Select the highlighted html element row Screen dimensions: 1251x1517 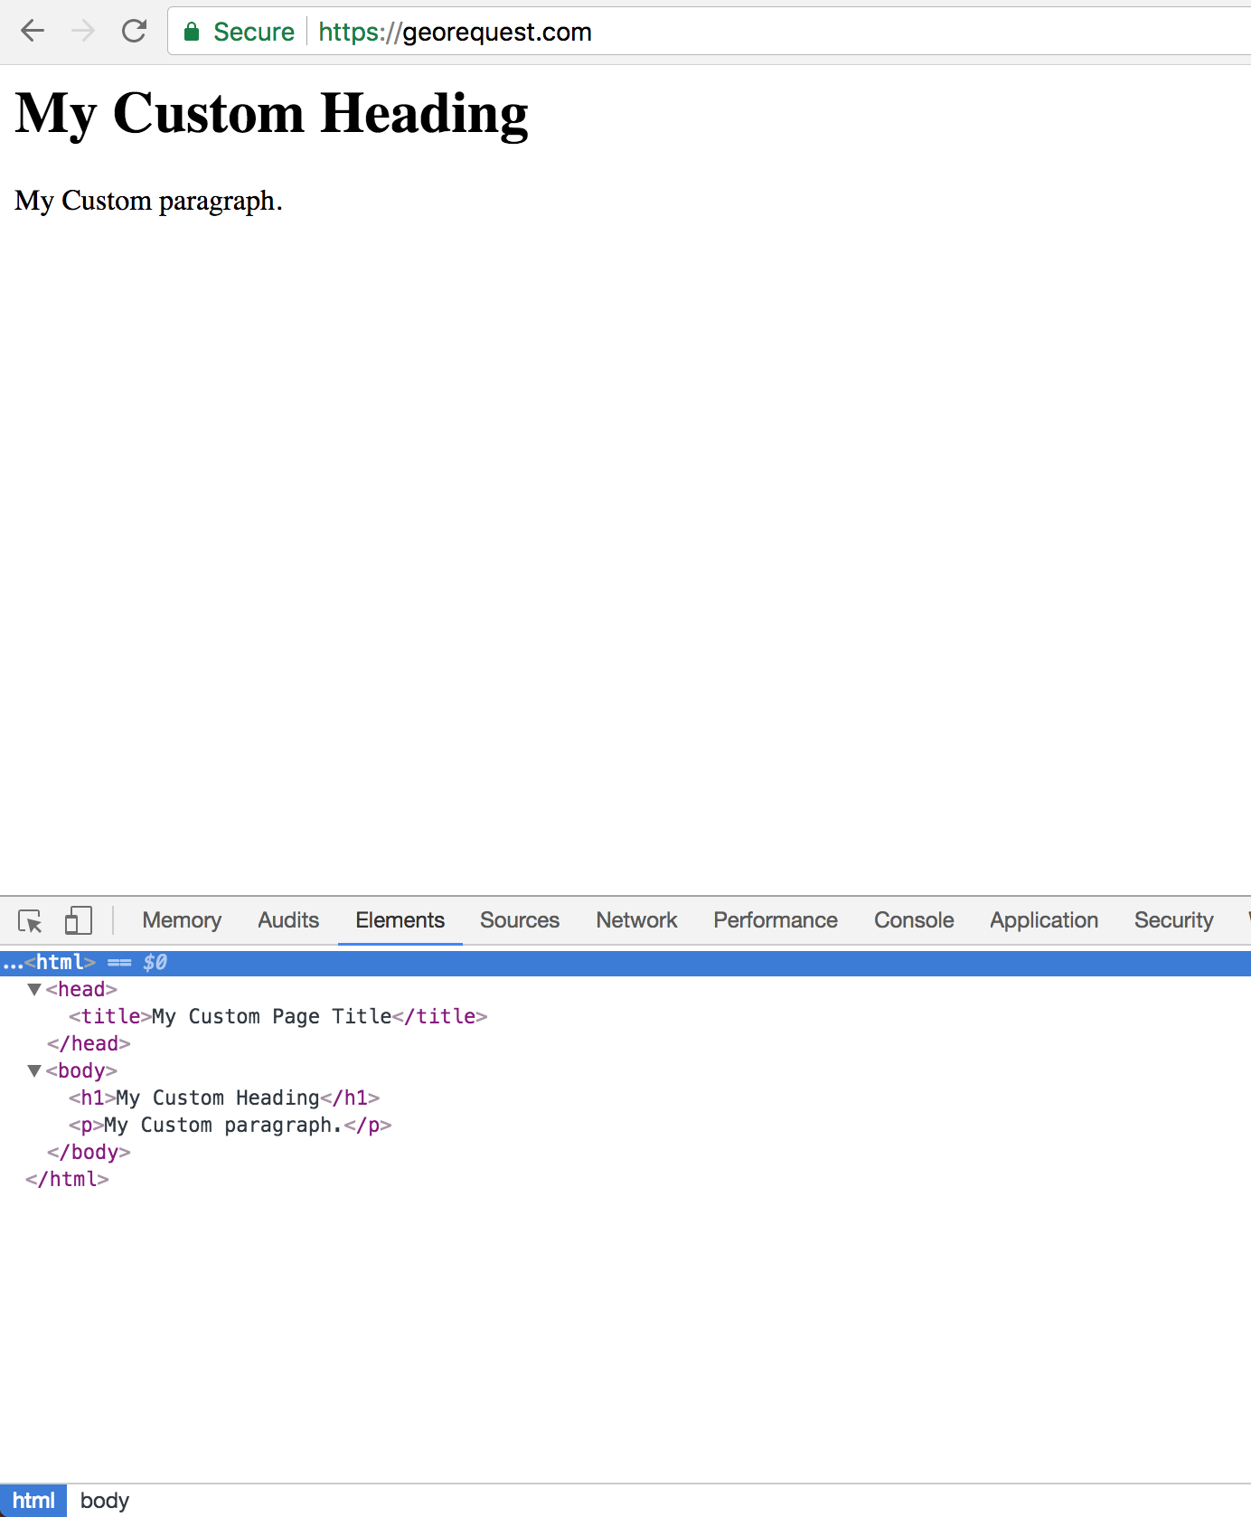[x=625, y=963]
